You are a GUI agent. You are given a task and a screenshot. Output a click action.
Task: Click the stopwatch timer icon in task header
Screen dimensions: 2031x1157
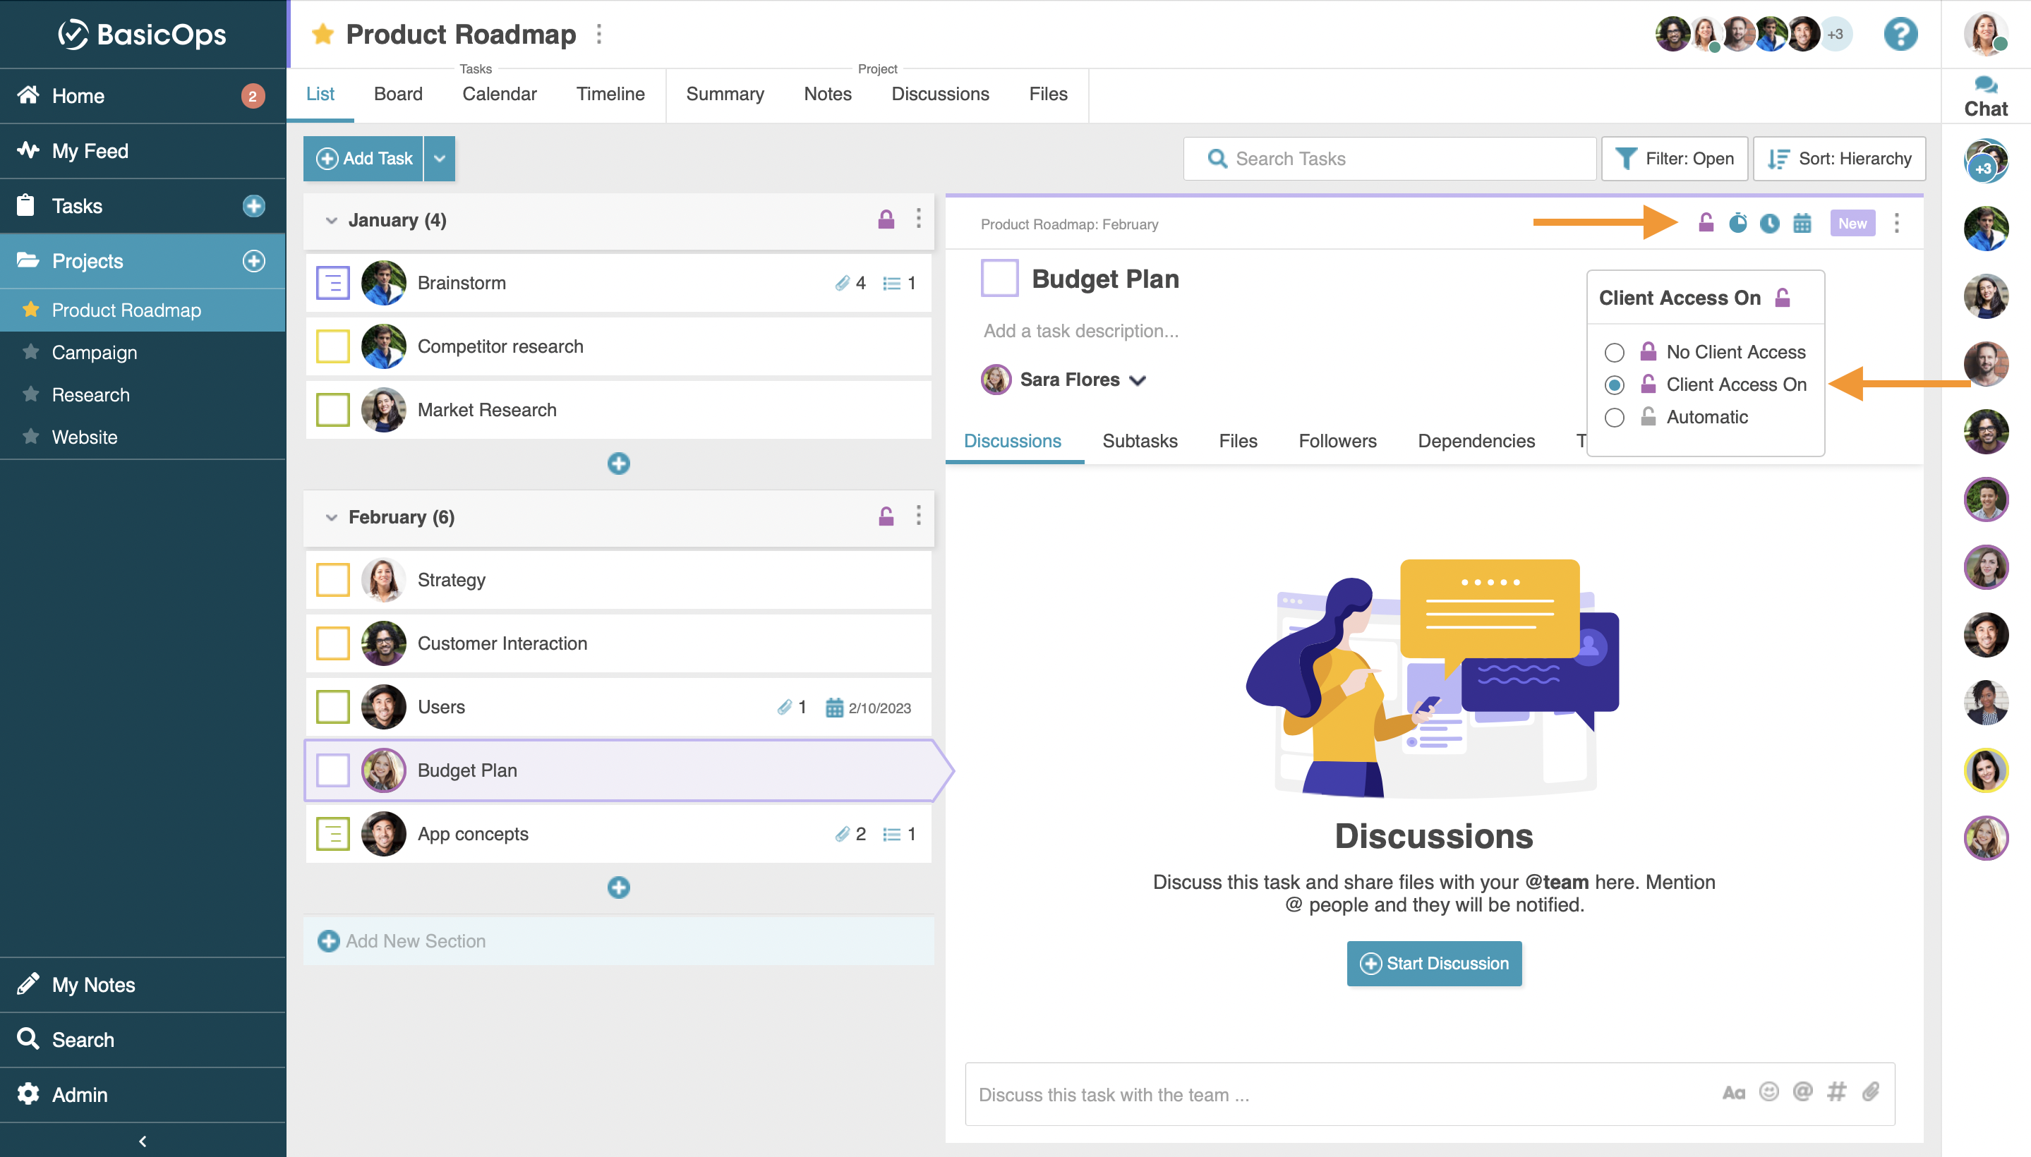pos(1737,224)
